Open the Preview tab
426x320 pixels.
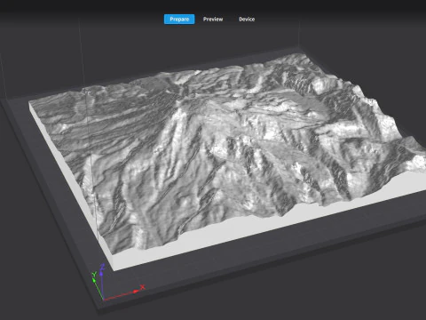pyautogui.click(x=213, y=20)
